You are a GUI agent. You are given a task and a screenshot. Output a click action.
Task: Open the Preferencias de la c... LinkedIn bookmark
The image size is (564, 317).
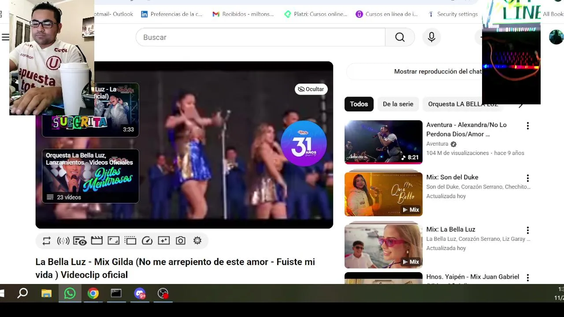(x=171, y=14)
